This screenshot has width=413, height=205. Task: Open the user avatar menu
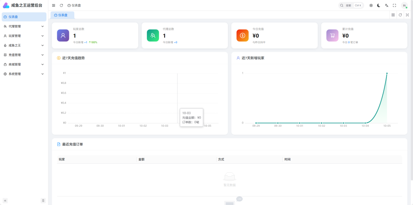pyautogui.click(x=404, y=5)
